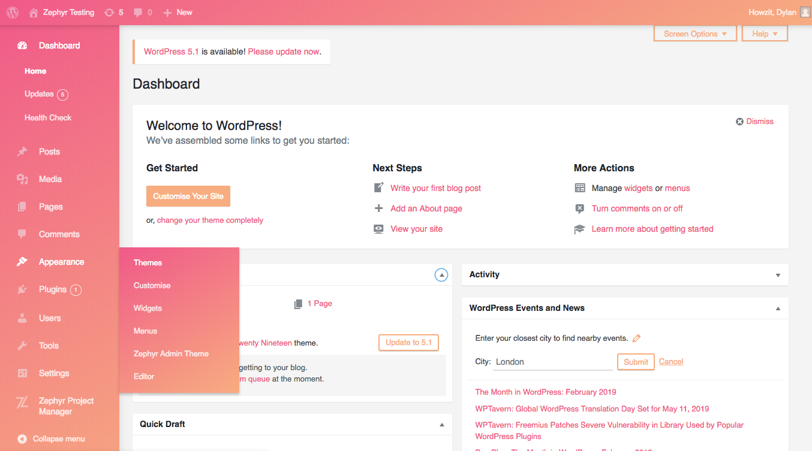Screen dimensions: 812x451
Task: Click the + New icon in the admin bar
Action: click(168, 12)
